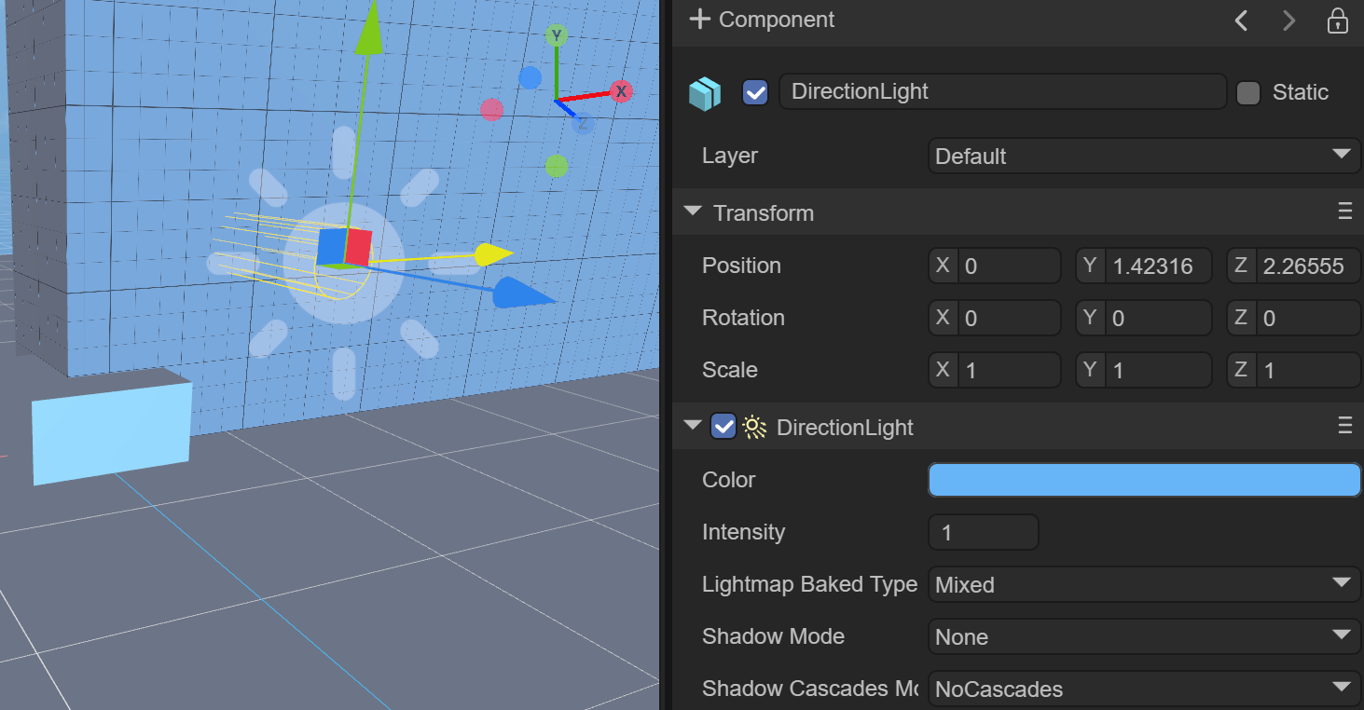Collapse the DirectionLight component section
This screenshot has width=1364, height=710.
coord(693,426)
